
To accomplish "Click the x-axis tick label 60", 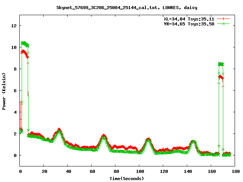I will 92,171.
